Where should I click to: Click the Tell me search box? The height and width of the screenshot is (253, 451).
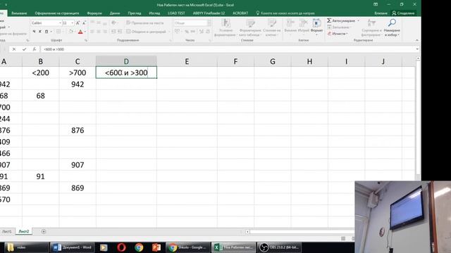pyautogui.click(x=285, y=13)
